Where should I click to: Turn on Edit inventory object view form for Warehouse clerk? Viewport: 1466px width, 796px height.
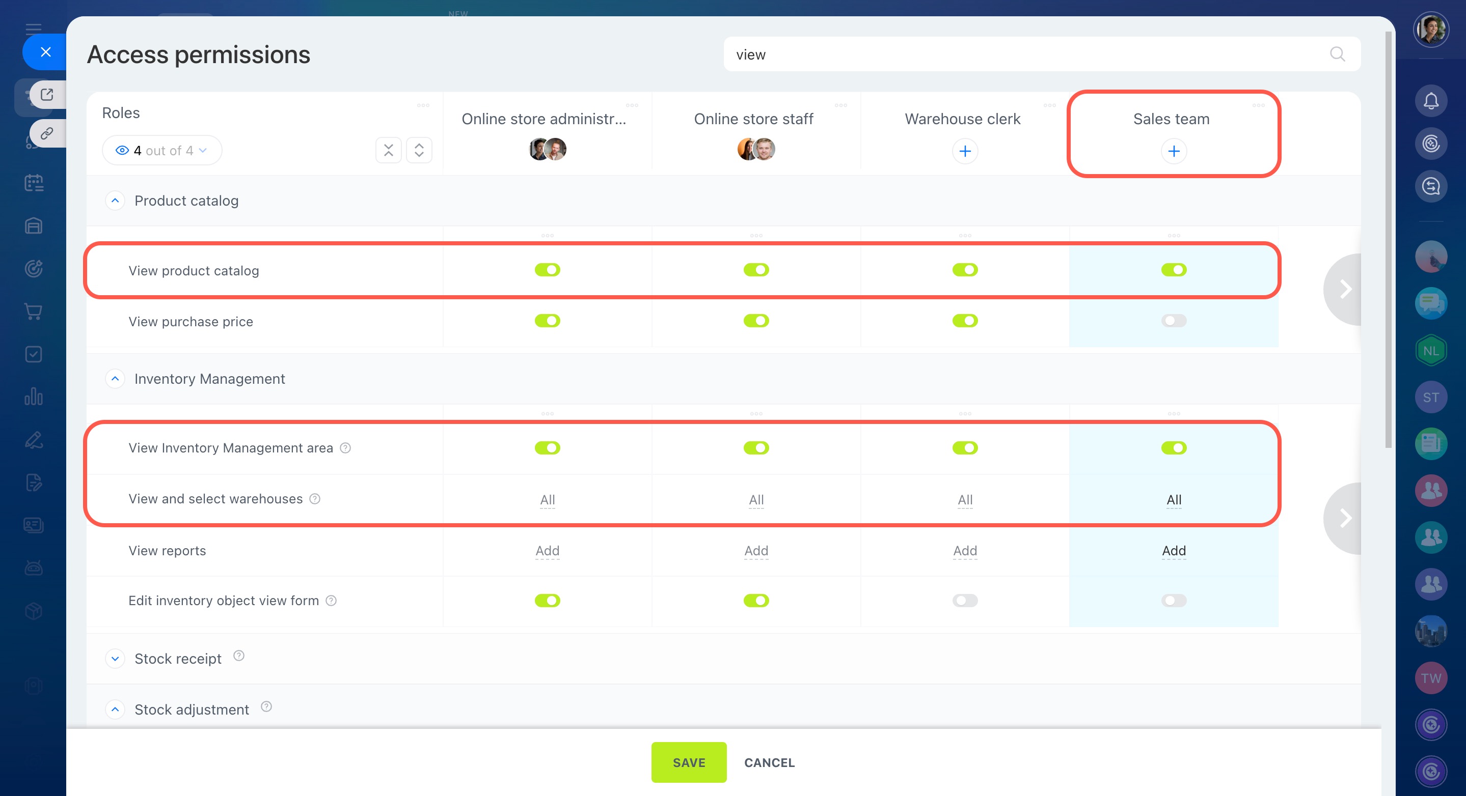[x=965, y=601]
